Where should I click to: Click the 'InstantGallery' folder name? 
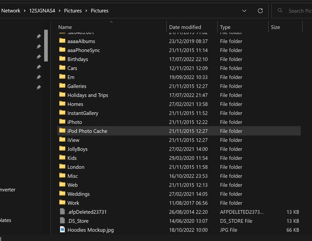click(x=83, y=113)
